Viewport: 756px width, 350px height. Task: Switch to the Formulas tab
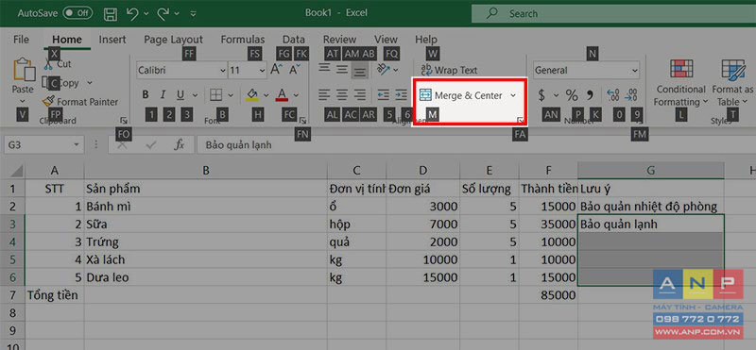(243, 40)
